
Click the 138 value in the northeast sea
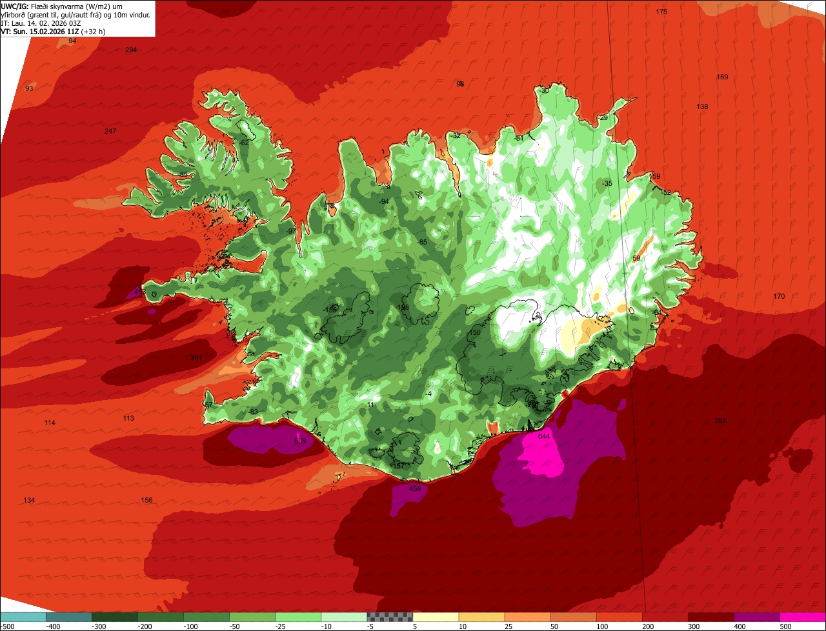[x=702, y=107]
